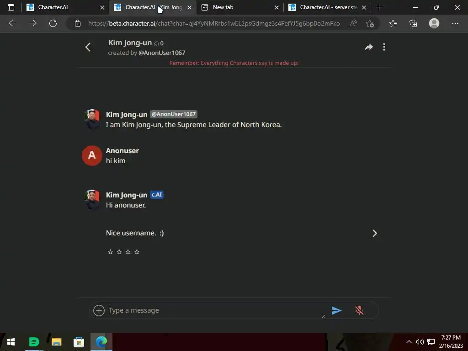Viewport: 468px width, 351px height.
Task: Click the Anonuser red A avatar
Action: [92, 155]
